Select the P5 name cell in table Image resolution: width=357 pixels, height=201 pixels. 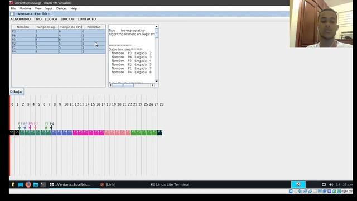click(x=23, y=40)
